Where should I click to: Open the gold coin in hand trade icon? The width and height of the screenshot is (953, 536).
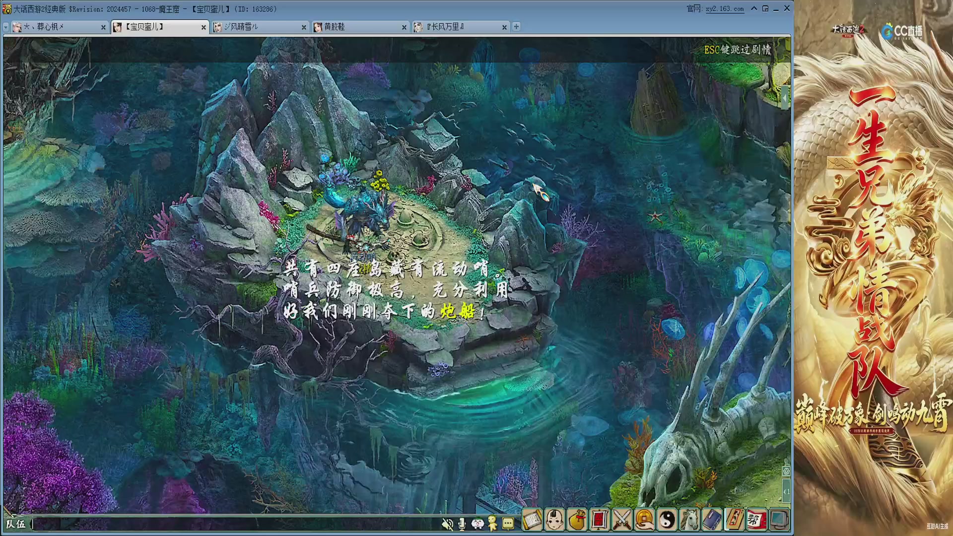pos(644,520)
